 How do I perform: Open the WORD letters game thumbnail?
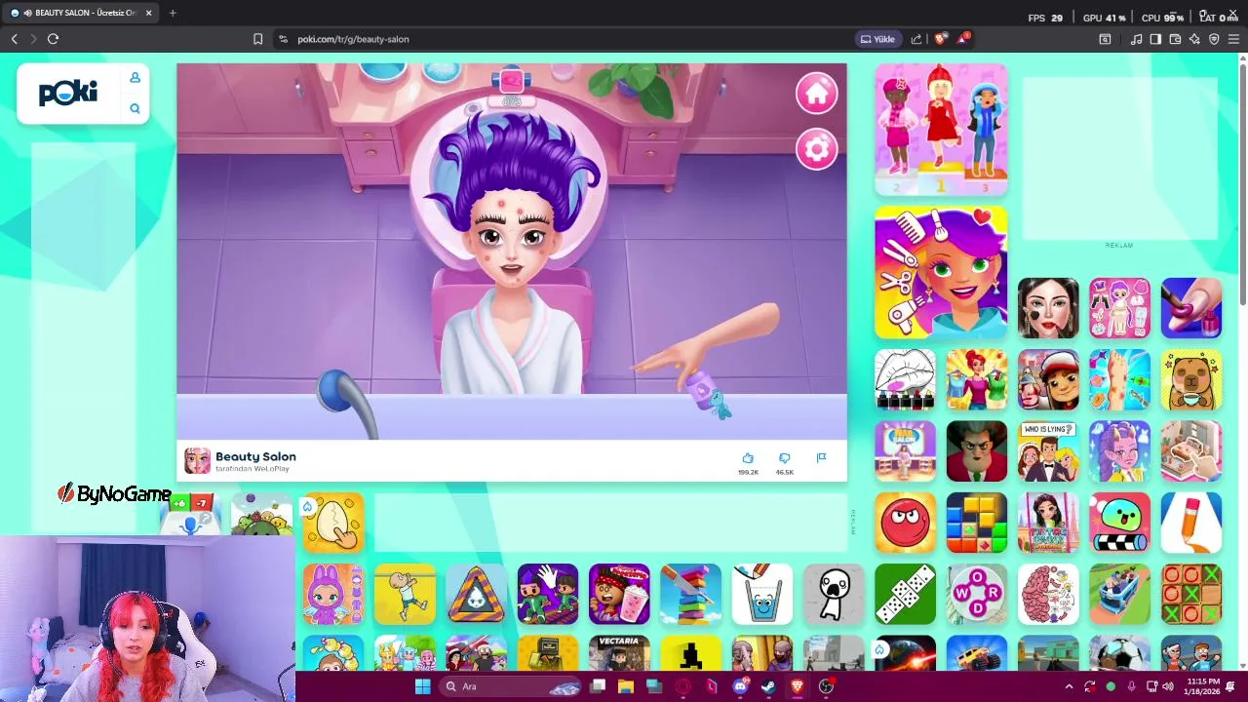(x=976, y=594)
